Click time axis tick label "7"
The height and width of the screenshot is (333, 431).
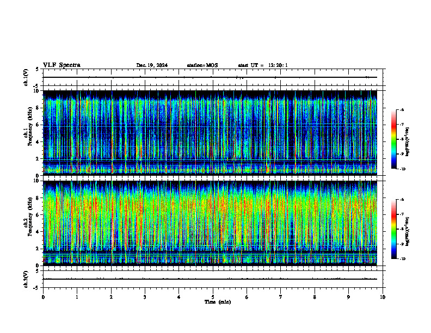tap(281, 297)
